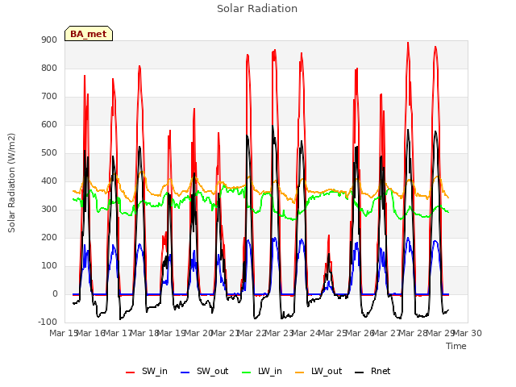
Task: Click the 100 y-axis tick label
Action: coord(49,266)
